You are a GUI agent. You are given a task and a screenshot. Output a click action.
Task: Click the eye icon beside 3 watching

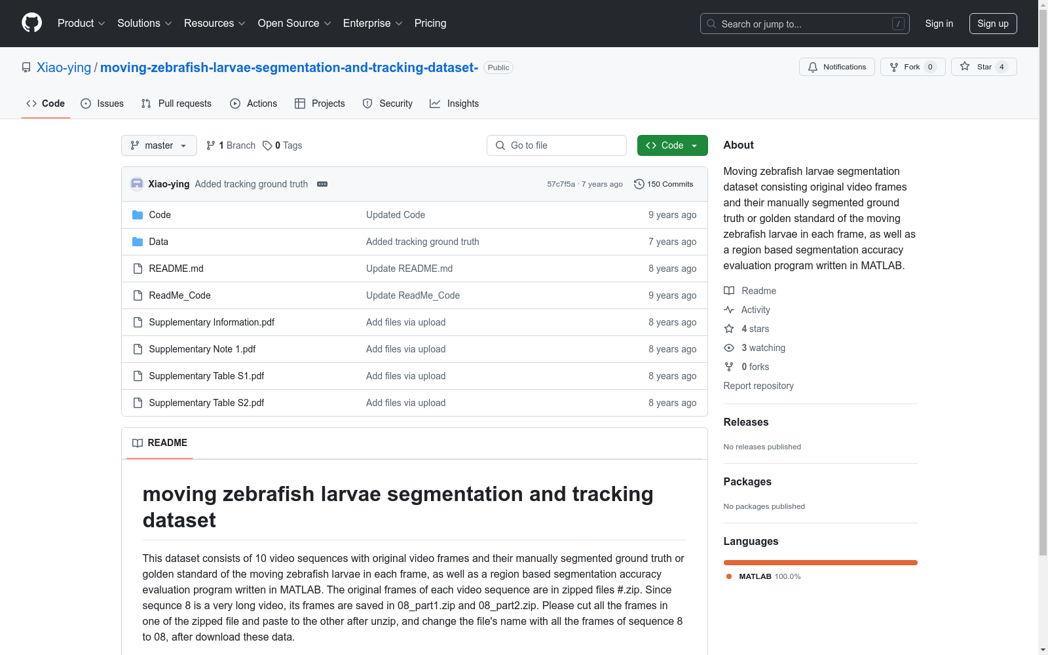coord(729,348)
